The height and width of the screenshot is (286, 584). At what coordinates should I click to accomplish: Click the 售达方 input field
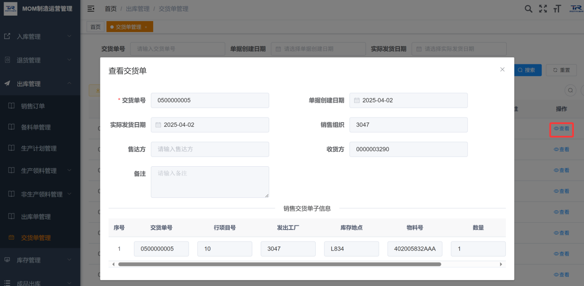tap(210, 149)
